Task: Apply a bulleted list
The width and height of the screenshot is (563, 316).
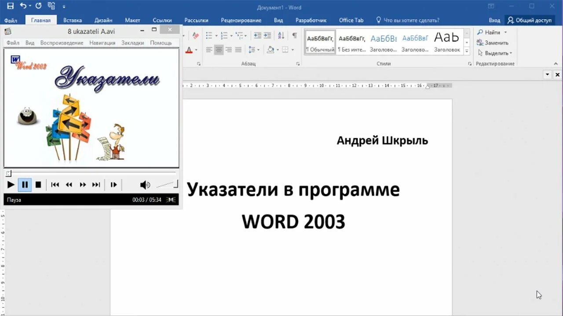Action: pos(209,36)
